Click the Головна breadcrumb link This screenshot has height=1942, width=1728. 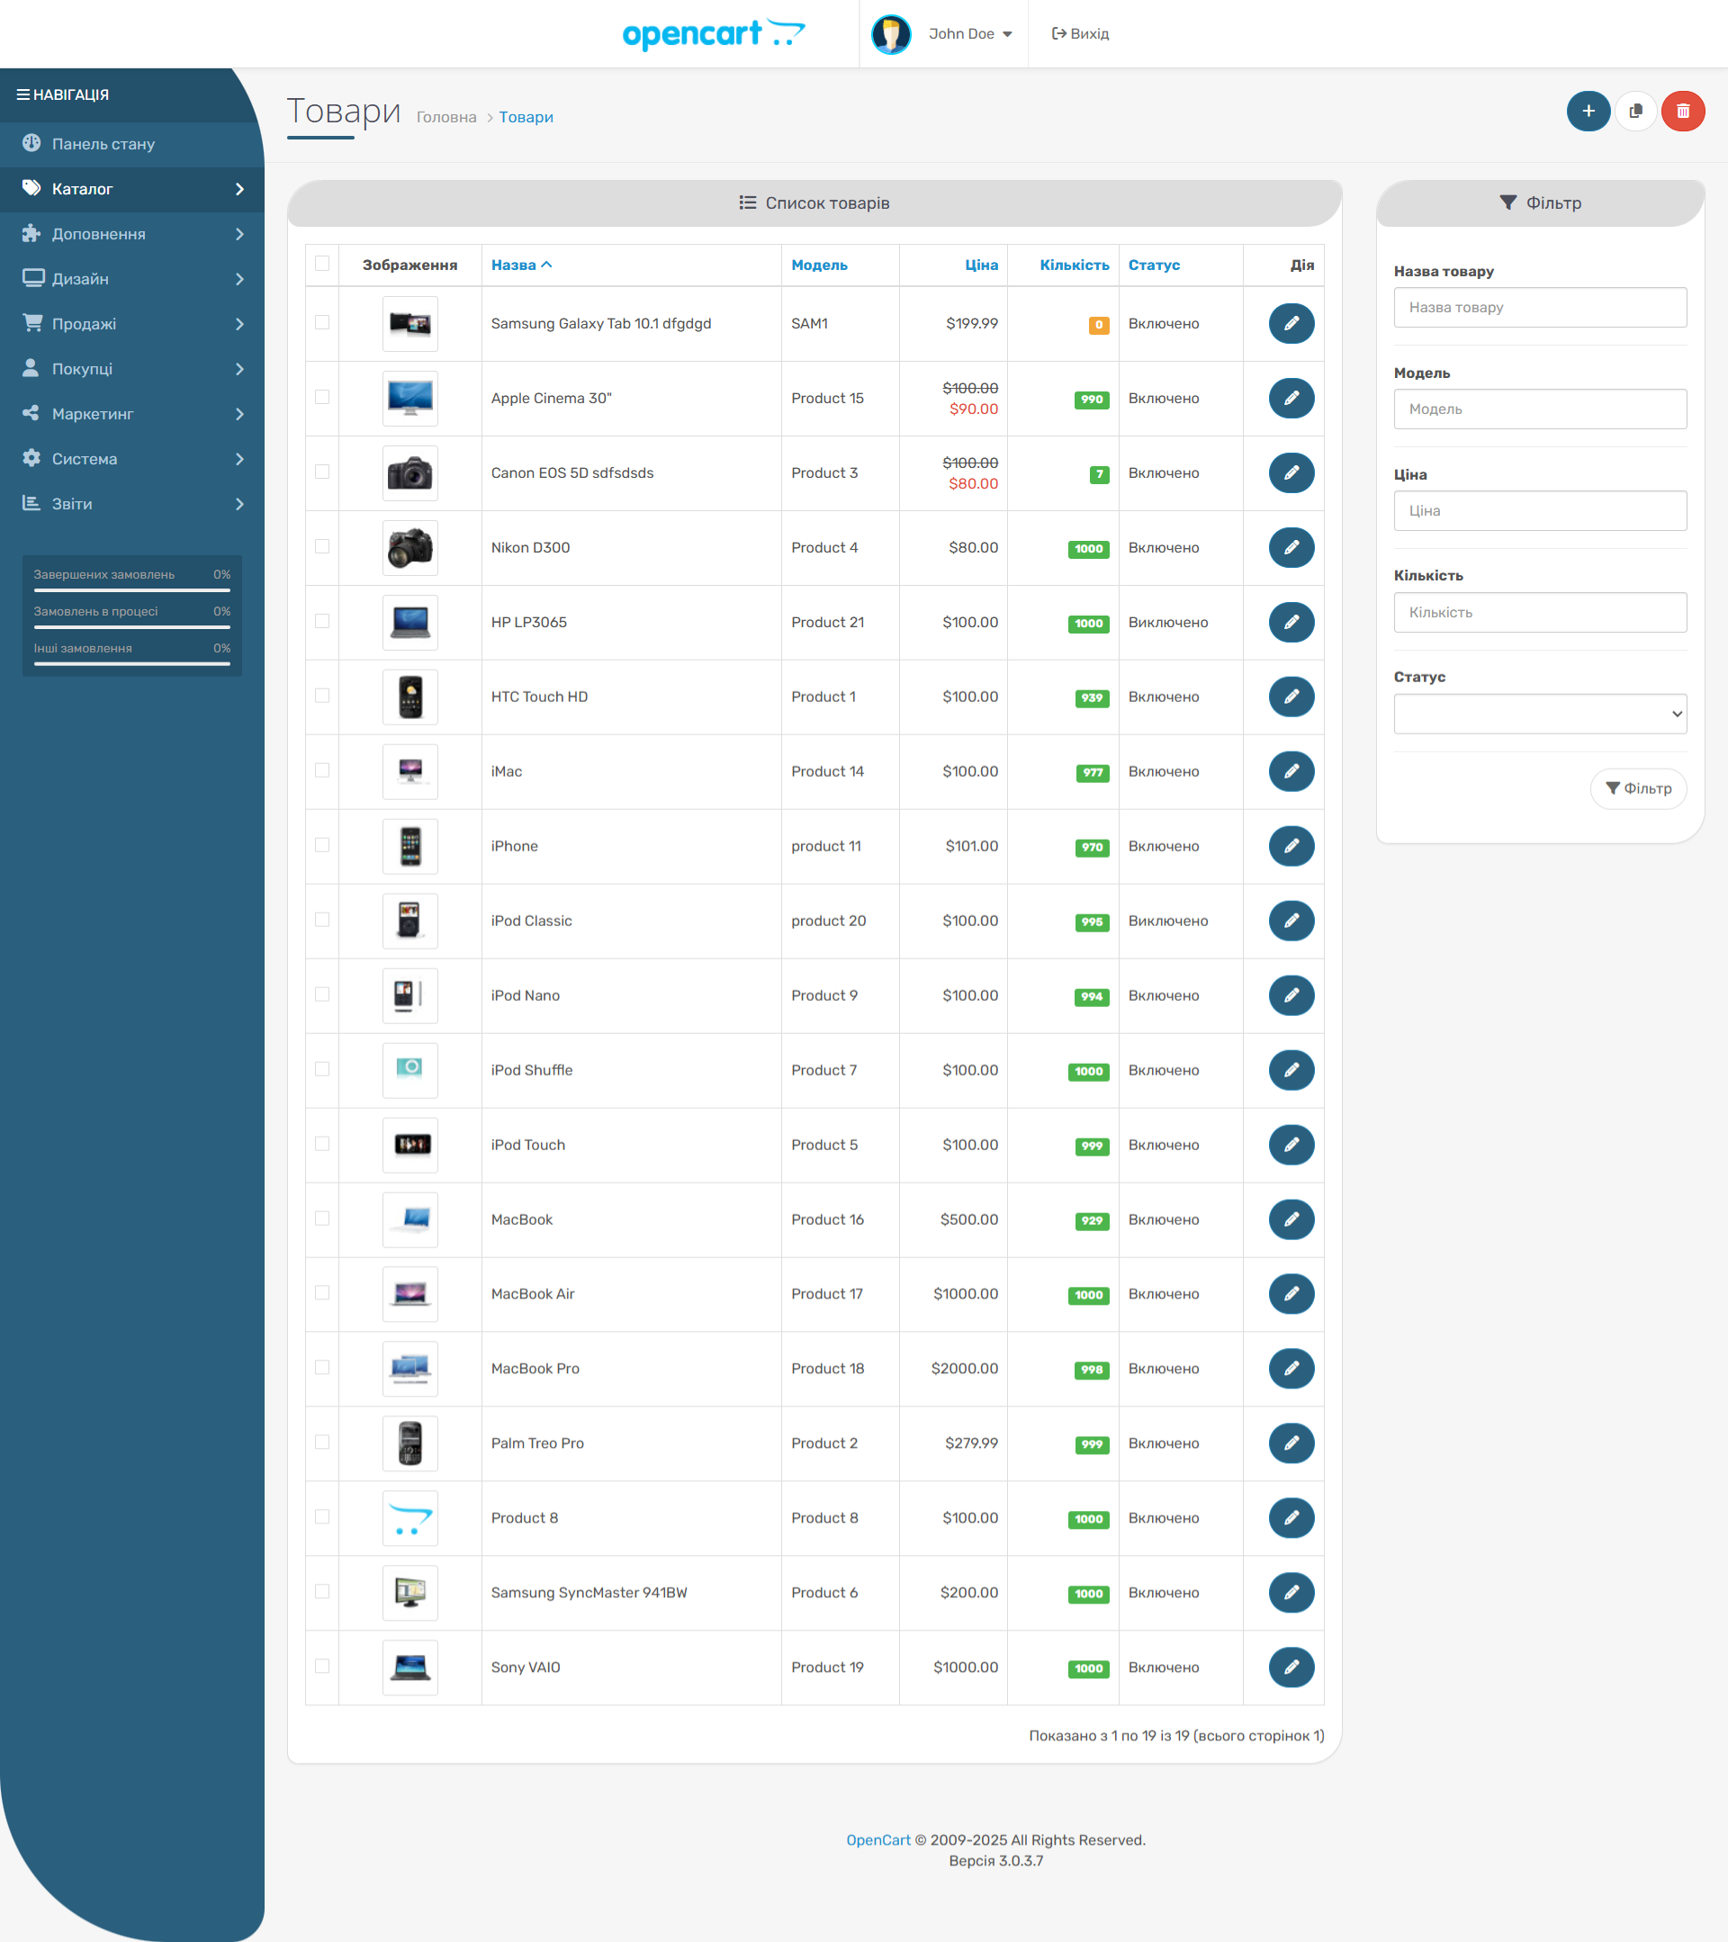pos(446,117)
